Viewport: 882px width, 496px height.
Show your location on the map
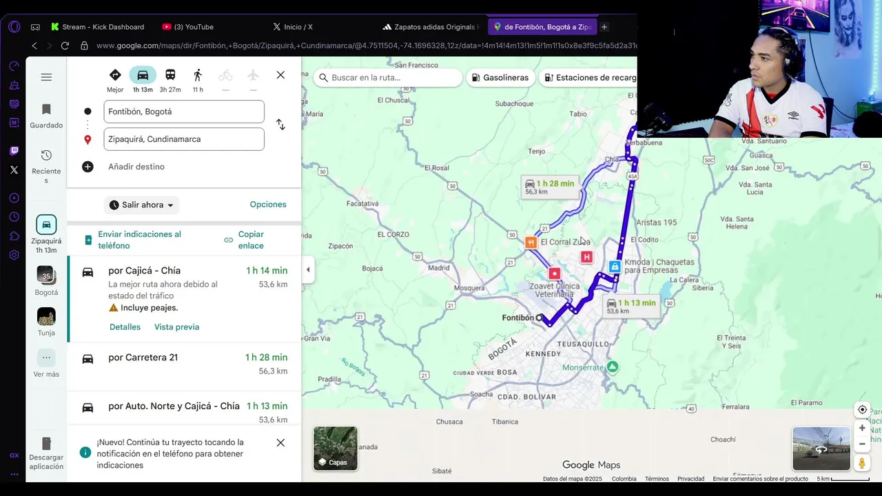[862, 409]
